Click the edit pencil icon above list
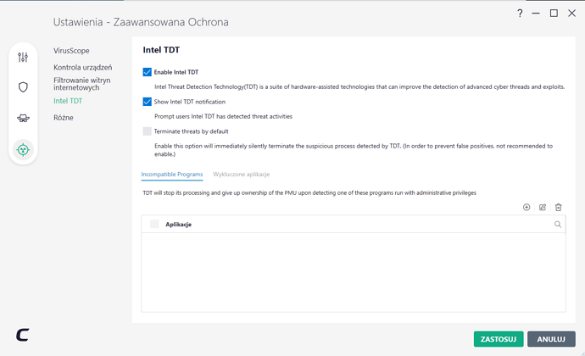This screenshot has height=356, width=585. pos(543,207)
